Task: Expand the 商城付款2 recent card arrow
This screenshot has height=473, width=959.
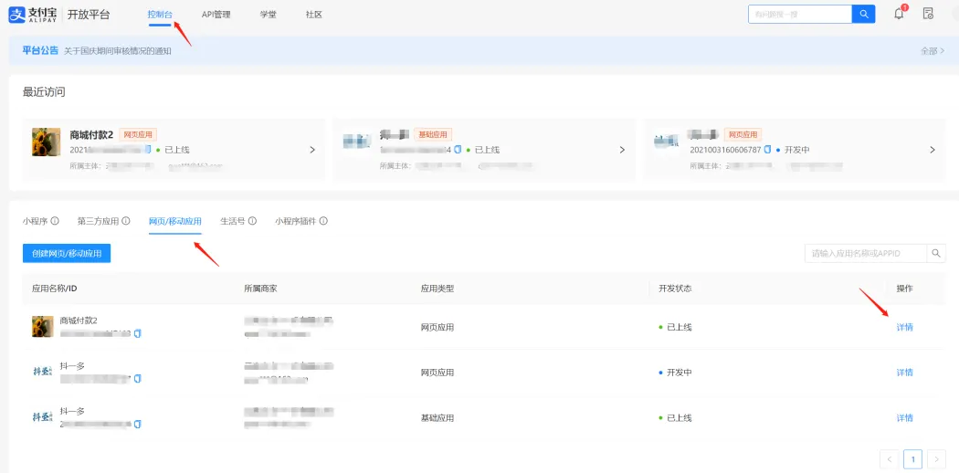Action: (312, 150)
